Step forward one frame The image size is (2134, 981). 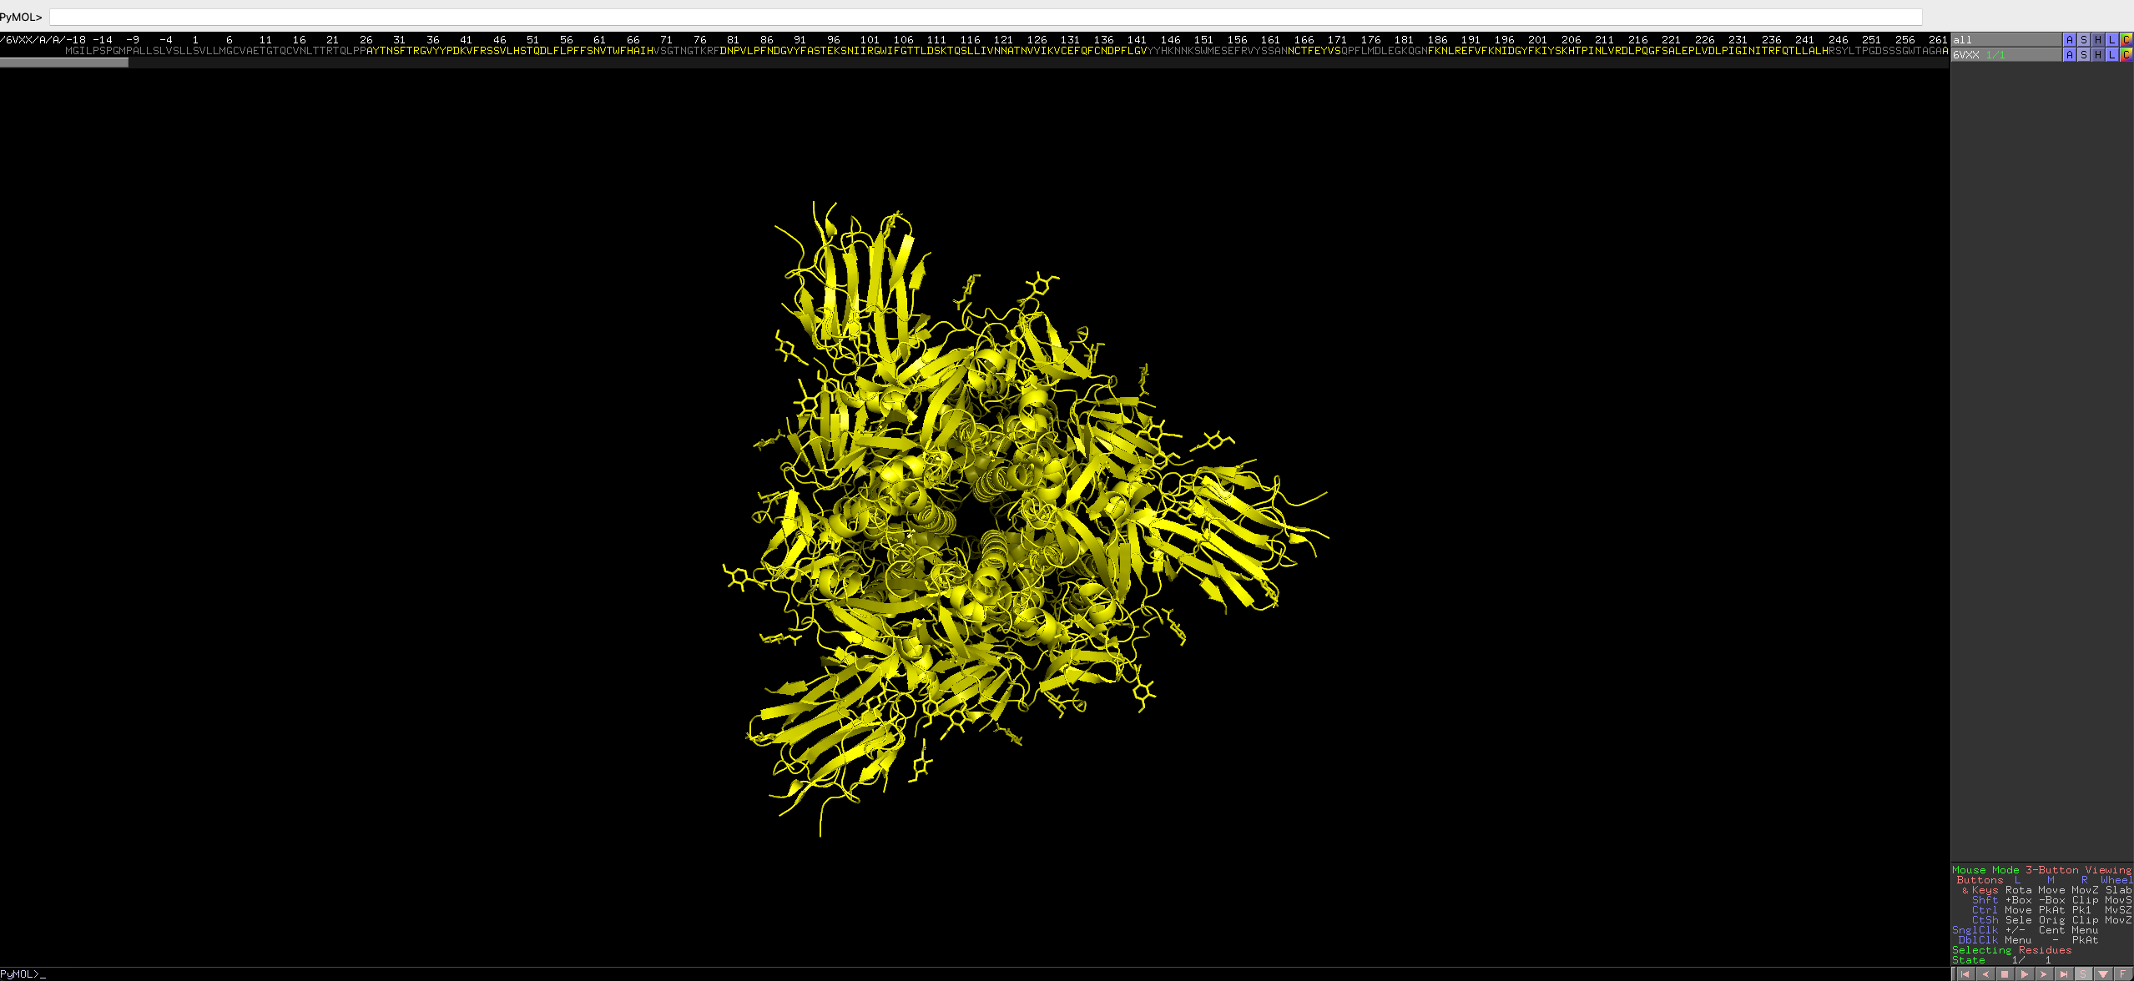pyautogui.click(x=2045, y=974)
